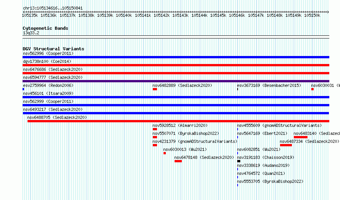Select the blue nsv6493217 variant bar
This screenshot has height=200, width=340.
pos(176,113)
